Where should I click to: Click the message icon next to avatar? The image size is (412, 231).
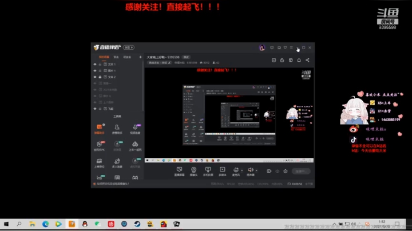272,48
